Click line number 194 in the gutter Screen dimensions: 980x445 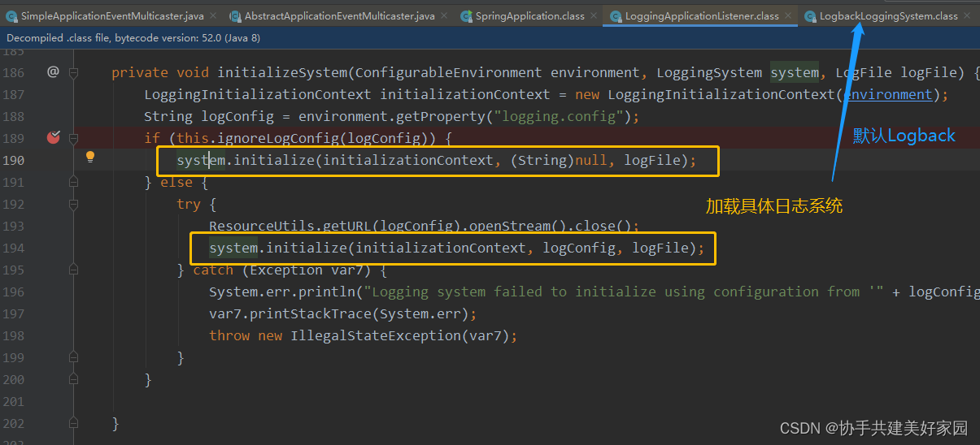(x=13, y=248)
